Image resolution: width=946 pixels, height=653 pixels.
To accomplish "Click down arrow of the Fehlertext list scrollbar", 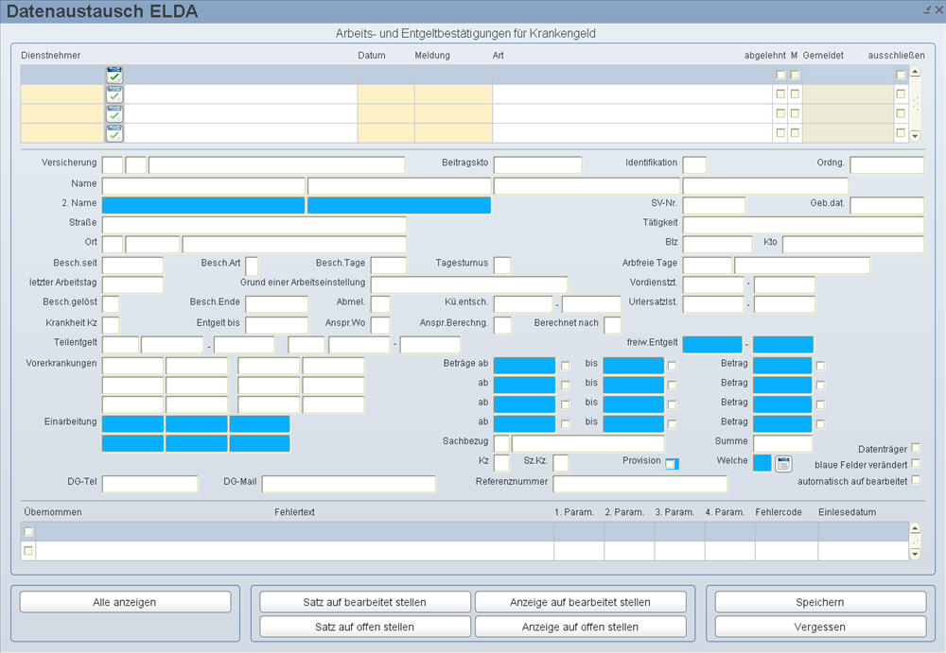I will [915, 554].
